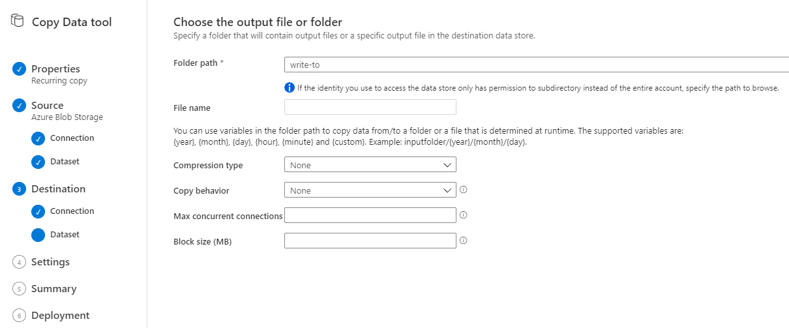Click the Copy Data tool database icon
This screenshot has height=328, width=789.
(x=18, y=22)
